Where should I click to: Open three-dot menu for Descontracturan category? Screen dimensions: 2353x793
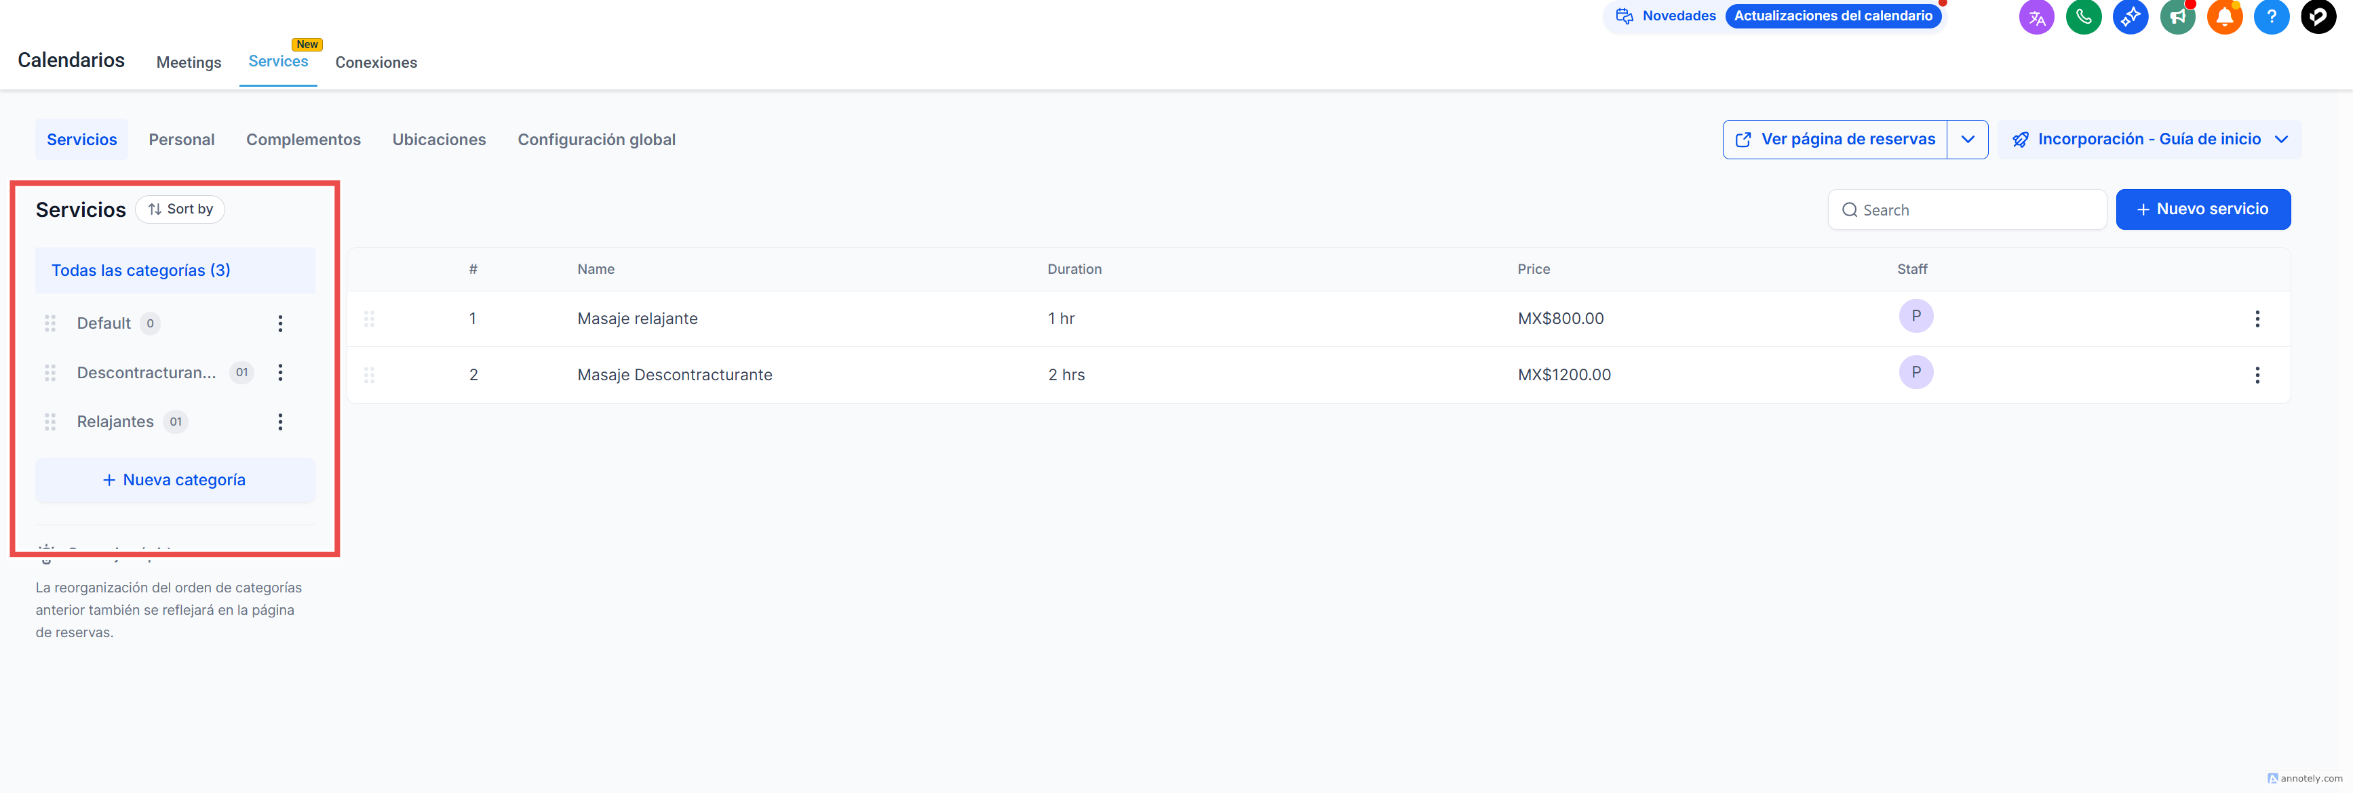280,372
